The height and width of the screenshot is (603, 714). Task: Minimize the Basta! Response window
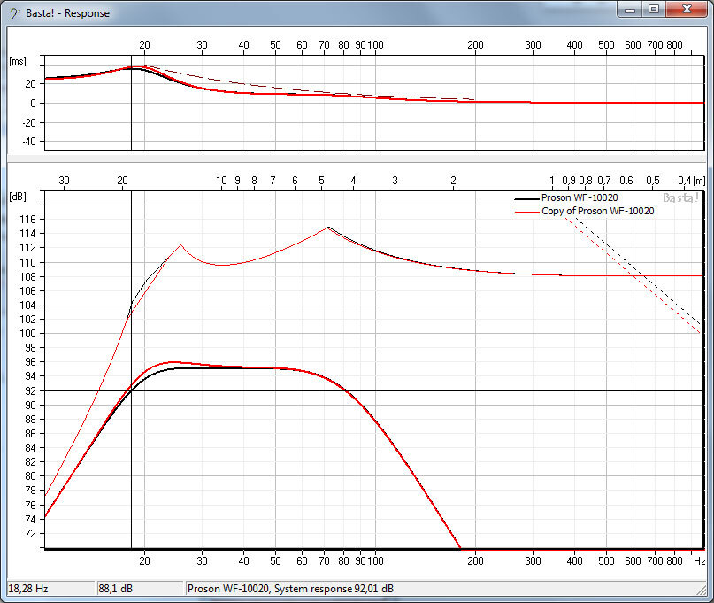point(630,10)
